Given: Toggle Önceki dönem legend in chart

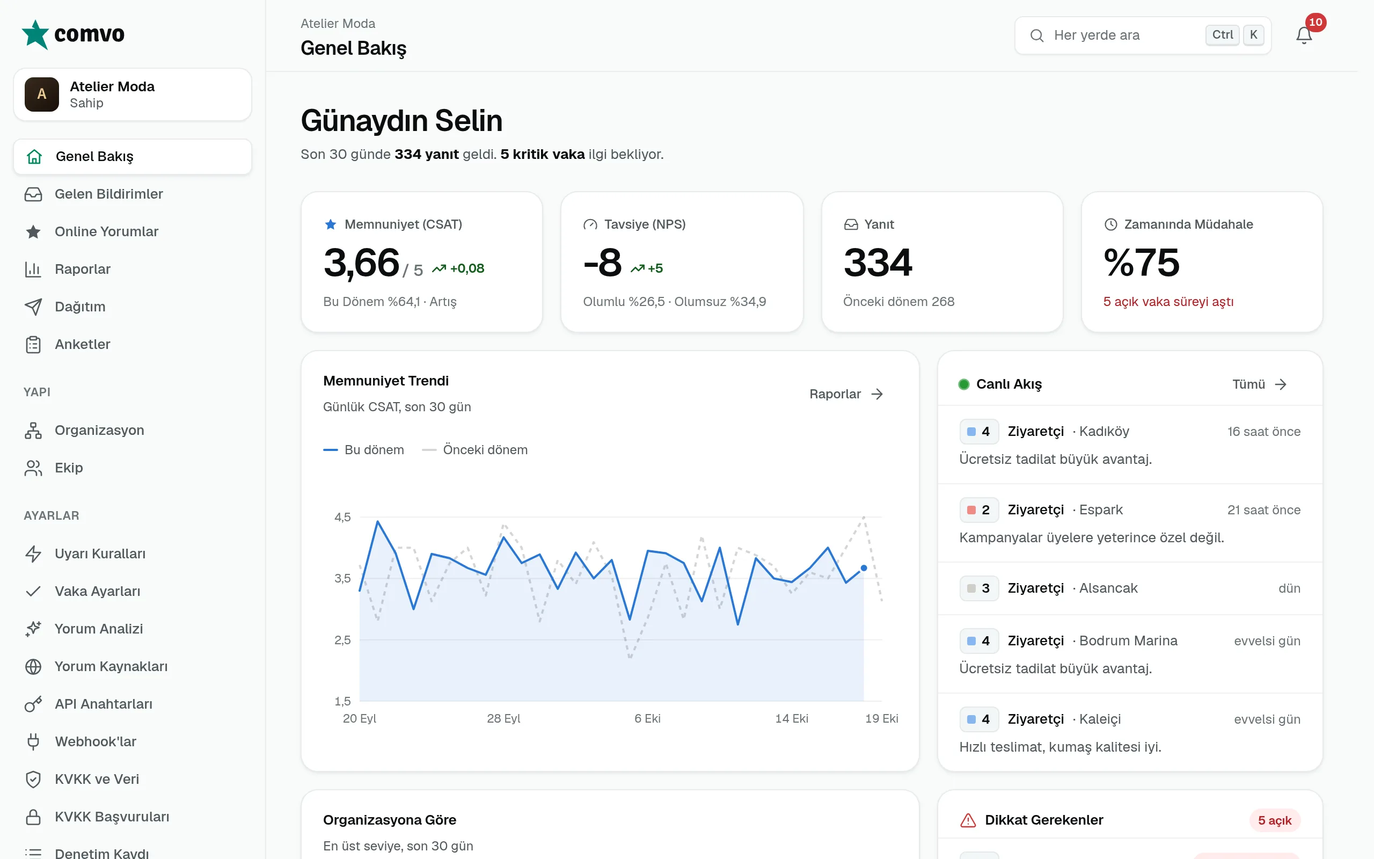Looking at the screenshot, I should (474, 449).
